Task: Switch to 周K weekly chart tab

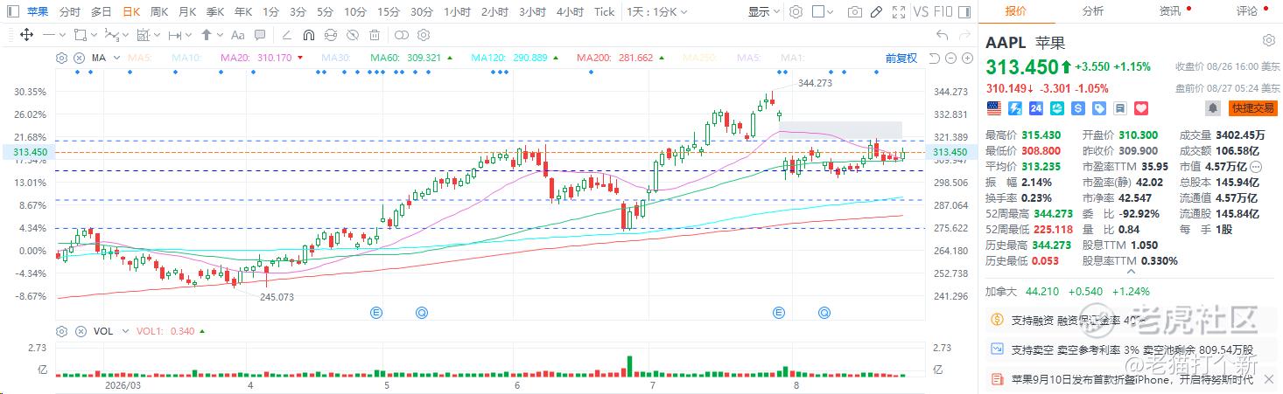Action: point(159,12)
